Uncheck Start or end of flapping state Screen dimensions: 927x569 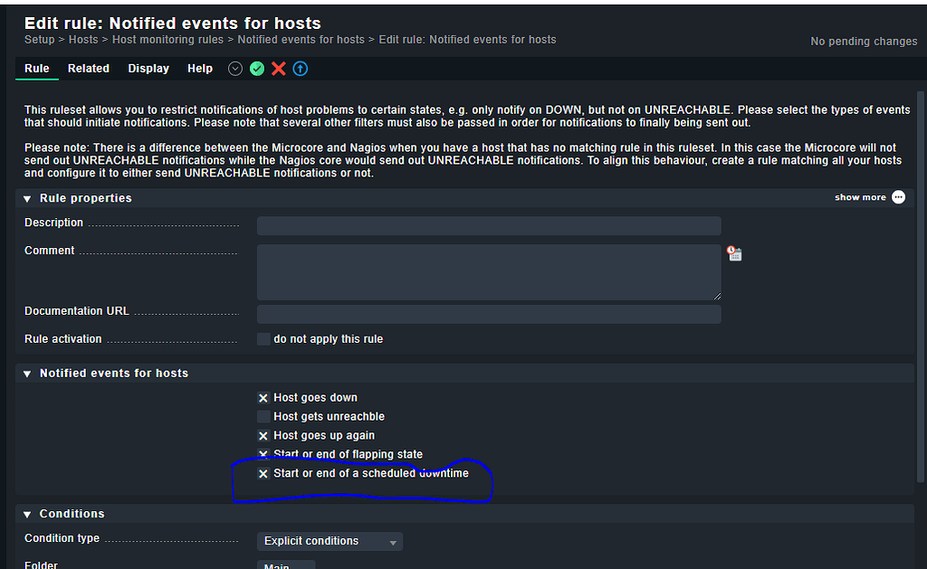click(x=263, y=454)
